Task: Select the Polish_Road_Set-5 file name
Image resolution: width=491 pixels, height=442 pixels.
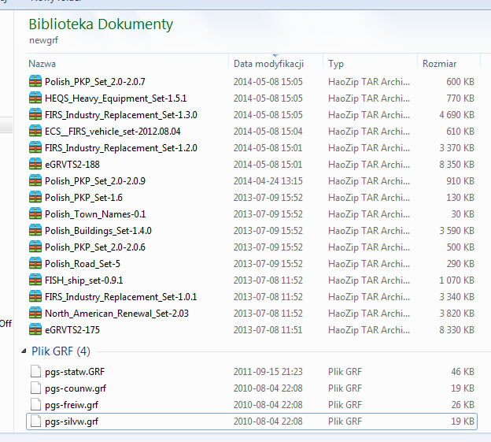Action: [x=82, y=263]
